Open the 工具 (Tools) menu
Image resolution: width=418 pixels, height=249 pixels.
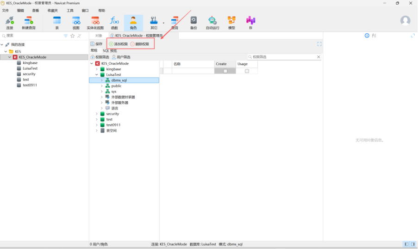pyautogui.click(x=70, y=10)
